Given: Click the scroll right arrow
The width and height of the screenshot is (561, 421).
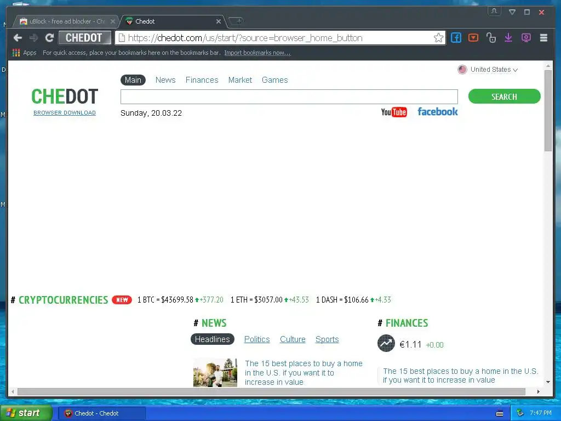Looking at the screenshot, I should coord(538,391).
